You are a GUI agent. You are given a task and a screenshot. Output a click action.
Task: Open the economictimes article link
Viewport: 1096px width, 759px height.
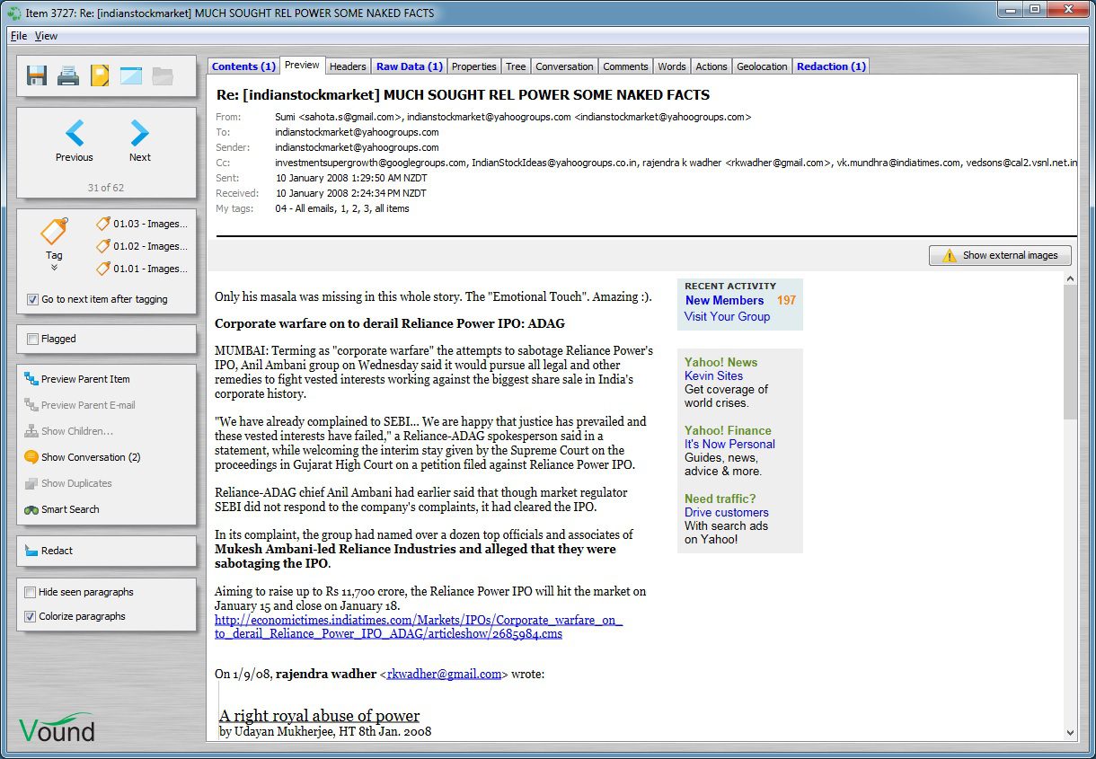418,620
